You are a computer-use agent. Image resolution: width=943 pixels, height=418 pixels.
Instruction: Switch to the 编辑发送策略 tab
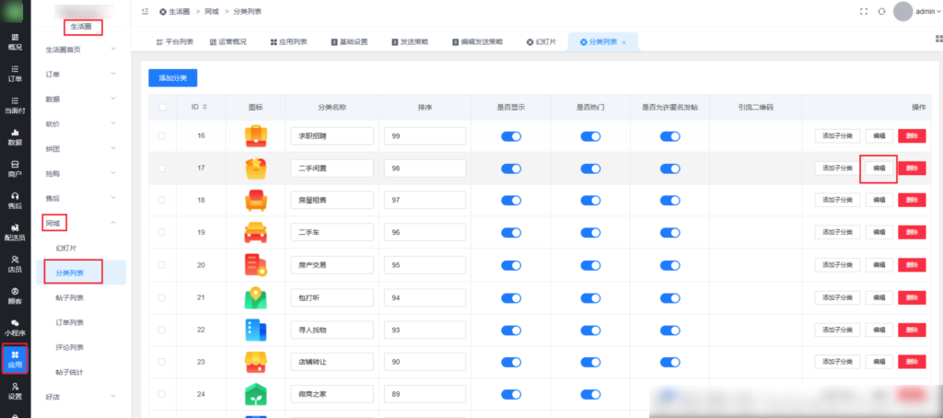pyautogui.click(x=478, y=42)
